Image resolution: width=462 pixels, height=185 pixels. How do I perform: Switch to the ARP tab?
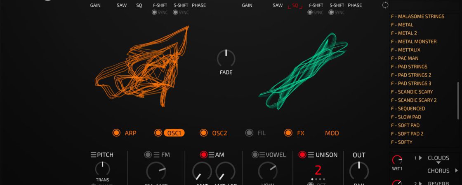pos(130,133)
